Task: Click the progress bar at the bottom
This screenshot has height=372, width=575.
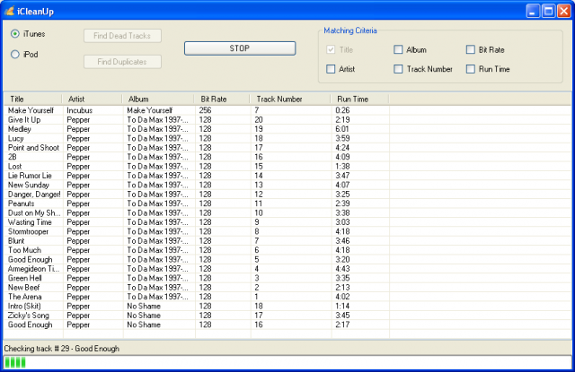Action: pyautogui.click(x=287, y=362)
